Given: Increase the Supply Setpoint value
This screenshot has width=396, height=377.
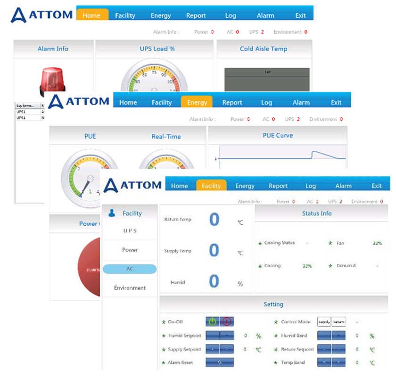Looking at the screenshot, I should [227, 350].
